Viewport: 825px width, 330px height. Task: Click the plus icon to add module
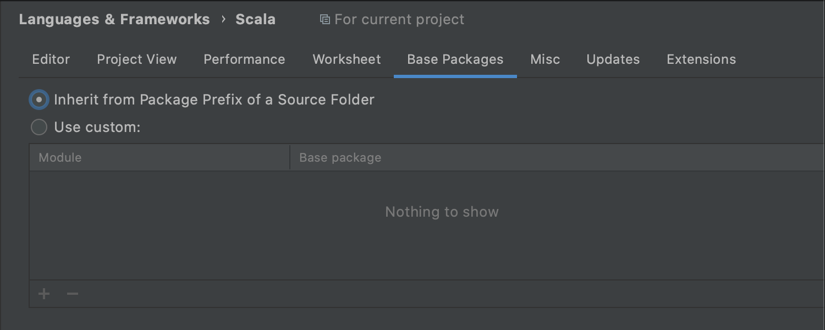[x=44, y=294]
